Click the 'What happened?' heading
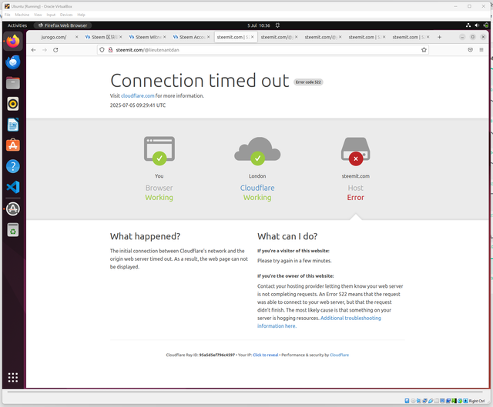 145,236
